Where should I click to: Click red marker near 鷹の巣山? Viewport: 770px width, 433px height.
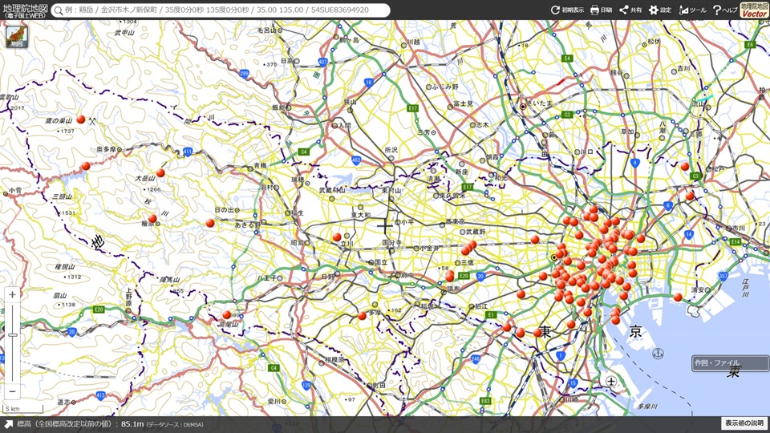[x=81, y=119]
